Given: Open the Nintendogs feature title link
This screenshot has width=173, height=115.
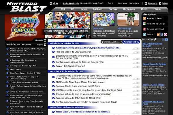Looking at the screenshot, I should [x=124, y=28].
